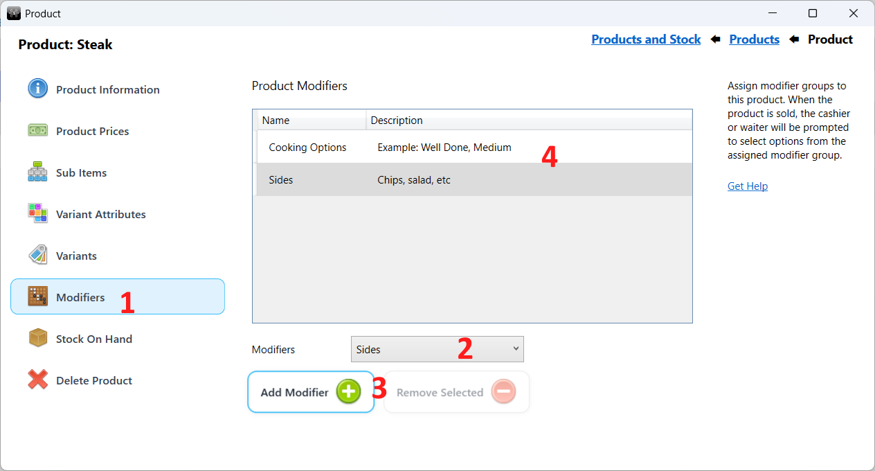Image resolution: width=875 pixels, height=471 pixels.
Task: Click the Product breadcrumb current page text
Action: [831, 39]
